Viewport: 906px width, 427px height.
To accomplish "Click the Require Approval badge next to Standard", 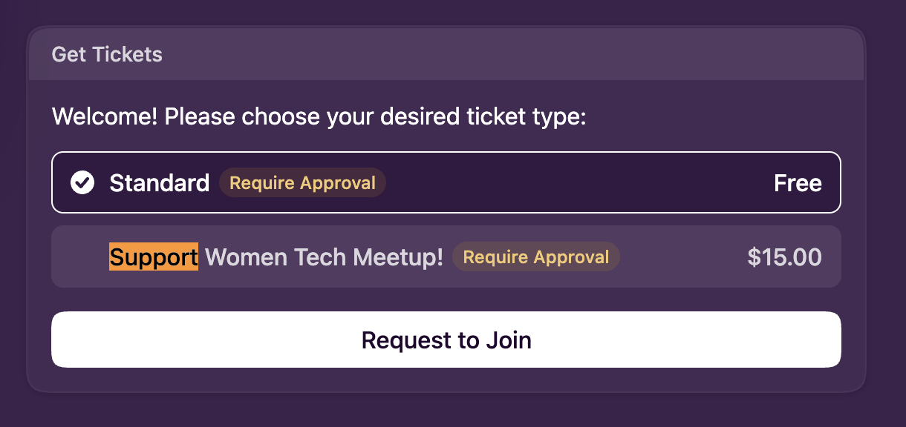I will click(x=302, y=183).
